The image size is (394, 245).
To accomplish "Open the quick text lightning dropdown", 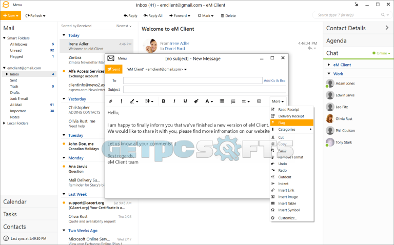I will 149,101.
